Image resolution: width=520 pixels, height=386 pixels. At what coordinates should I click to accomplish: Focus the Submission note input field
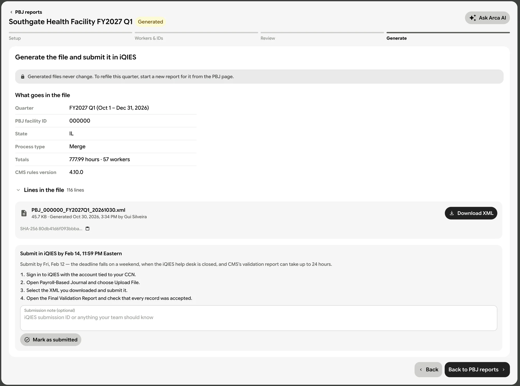point(259,318)
